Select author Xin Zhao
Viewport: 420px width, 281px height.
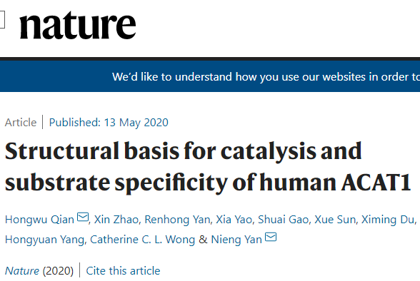[x=116, y=220]
